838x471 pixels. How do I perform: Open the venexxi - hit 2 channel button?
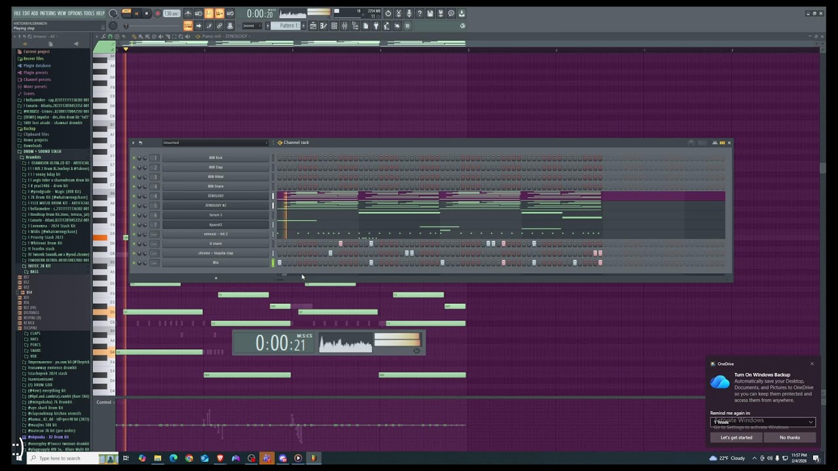[215, 234]
